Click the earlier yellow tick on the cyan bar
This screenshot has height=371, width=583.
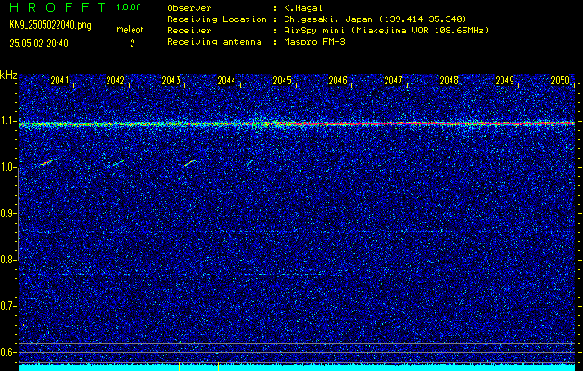point(180,365)
